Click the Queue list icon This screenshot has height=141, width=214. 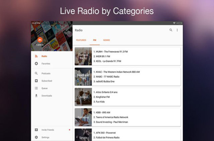(36, 88)
